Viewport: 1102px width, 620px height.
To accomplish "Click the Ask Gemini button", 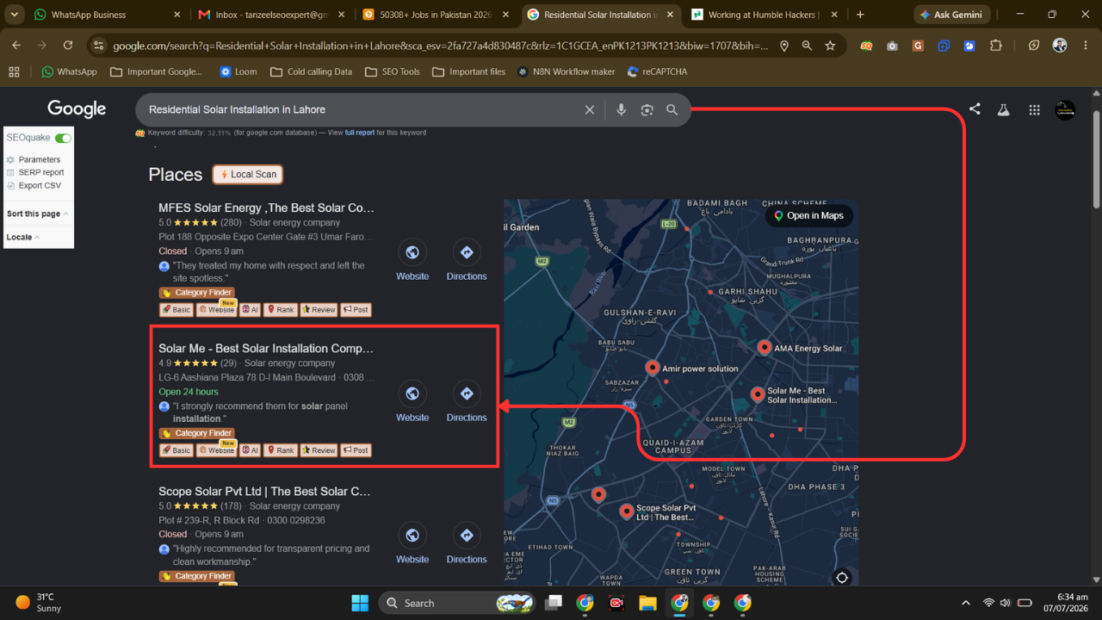I will (951, 15).
